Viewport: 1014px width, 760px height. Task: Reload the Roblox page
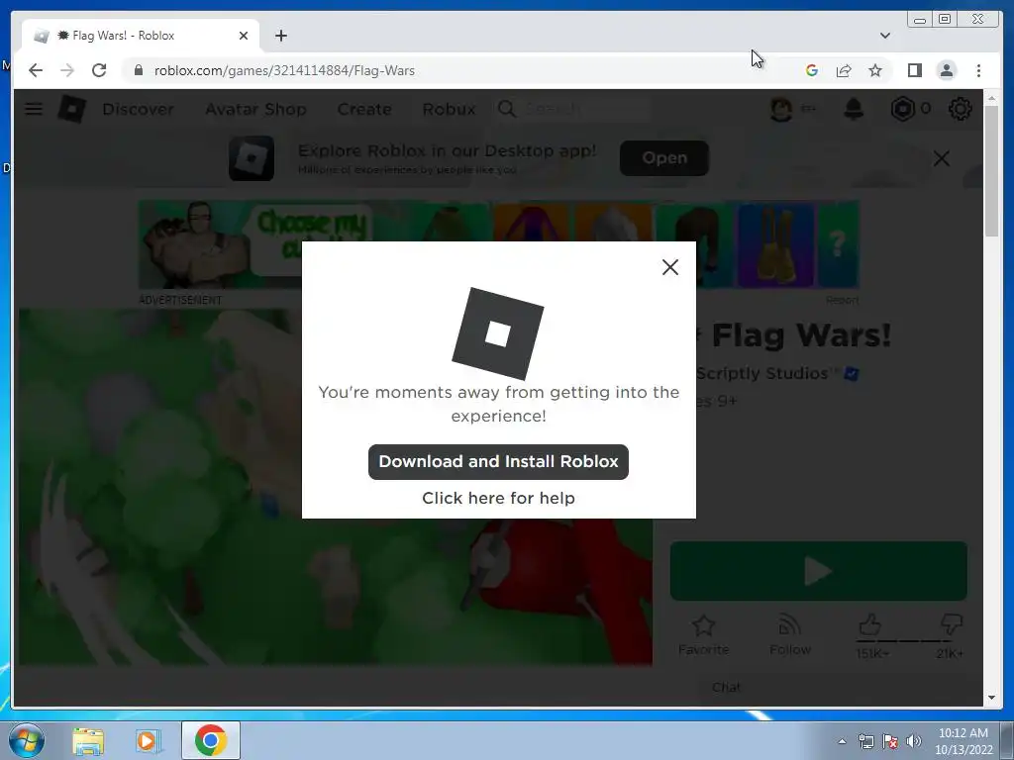pyautogui.click(x=99, y=70)
